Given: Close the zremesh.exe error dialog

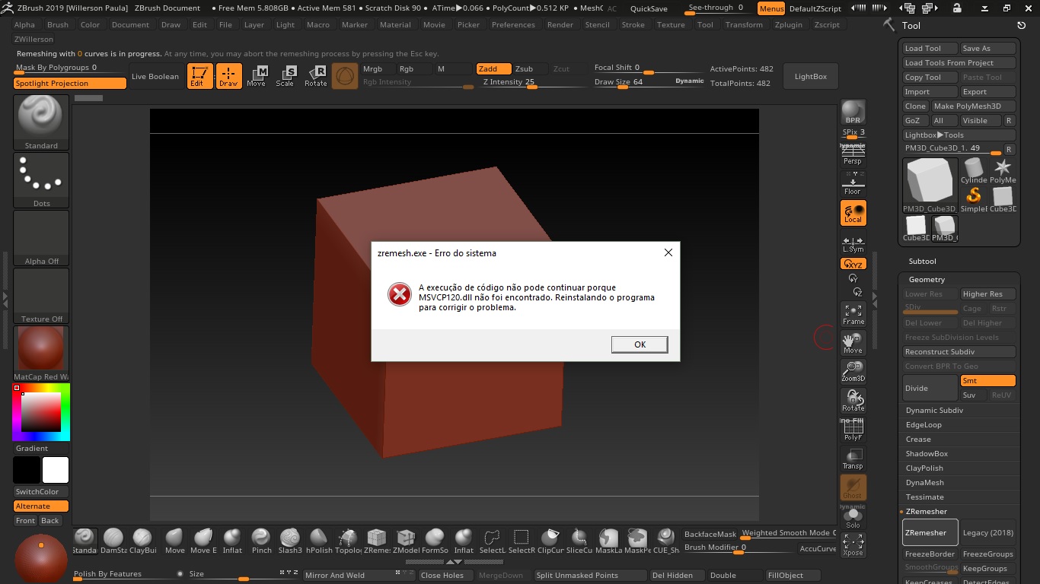Looking at the screenshot, I should click(668, 252).
